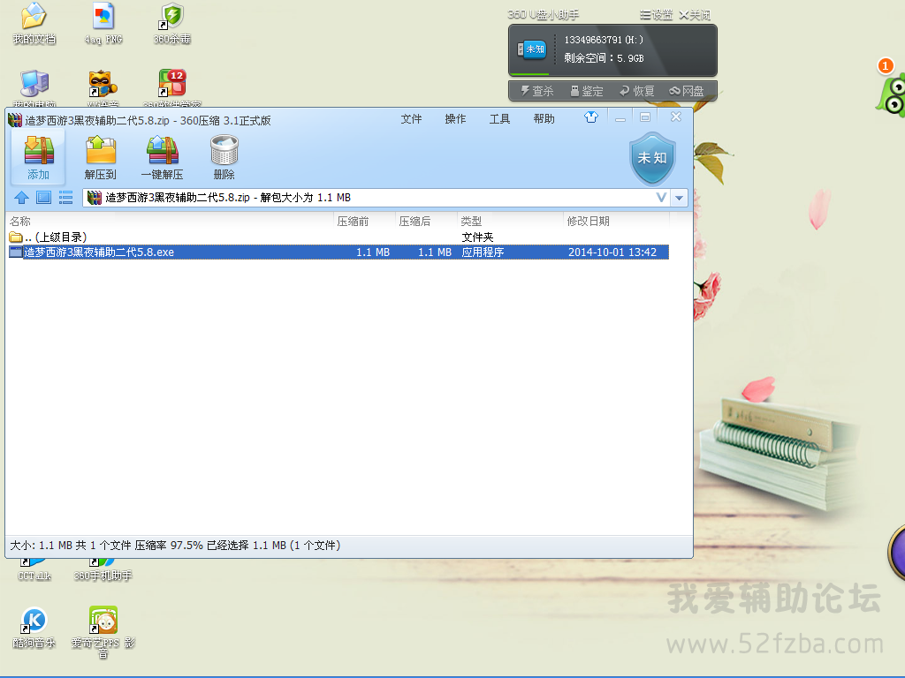
Task: Click the V chevron in address bar
Action: 661,198
